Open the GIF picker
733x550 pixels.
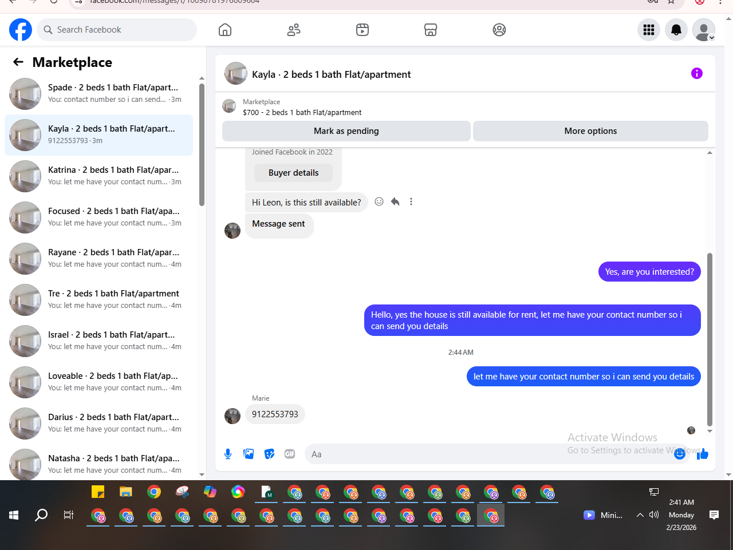[290, 454]
